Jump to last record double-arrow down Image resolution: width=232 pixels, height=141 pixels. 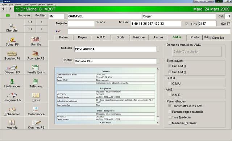point(30,29)
